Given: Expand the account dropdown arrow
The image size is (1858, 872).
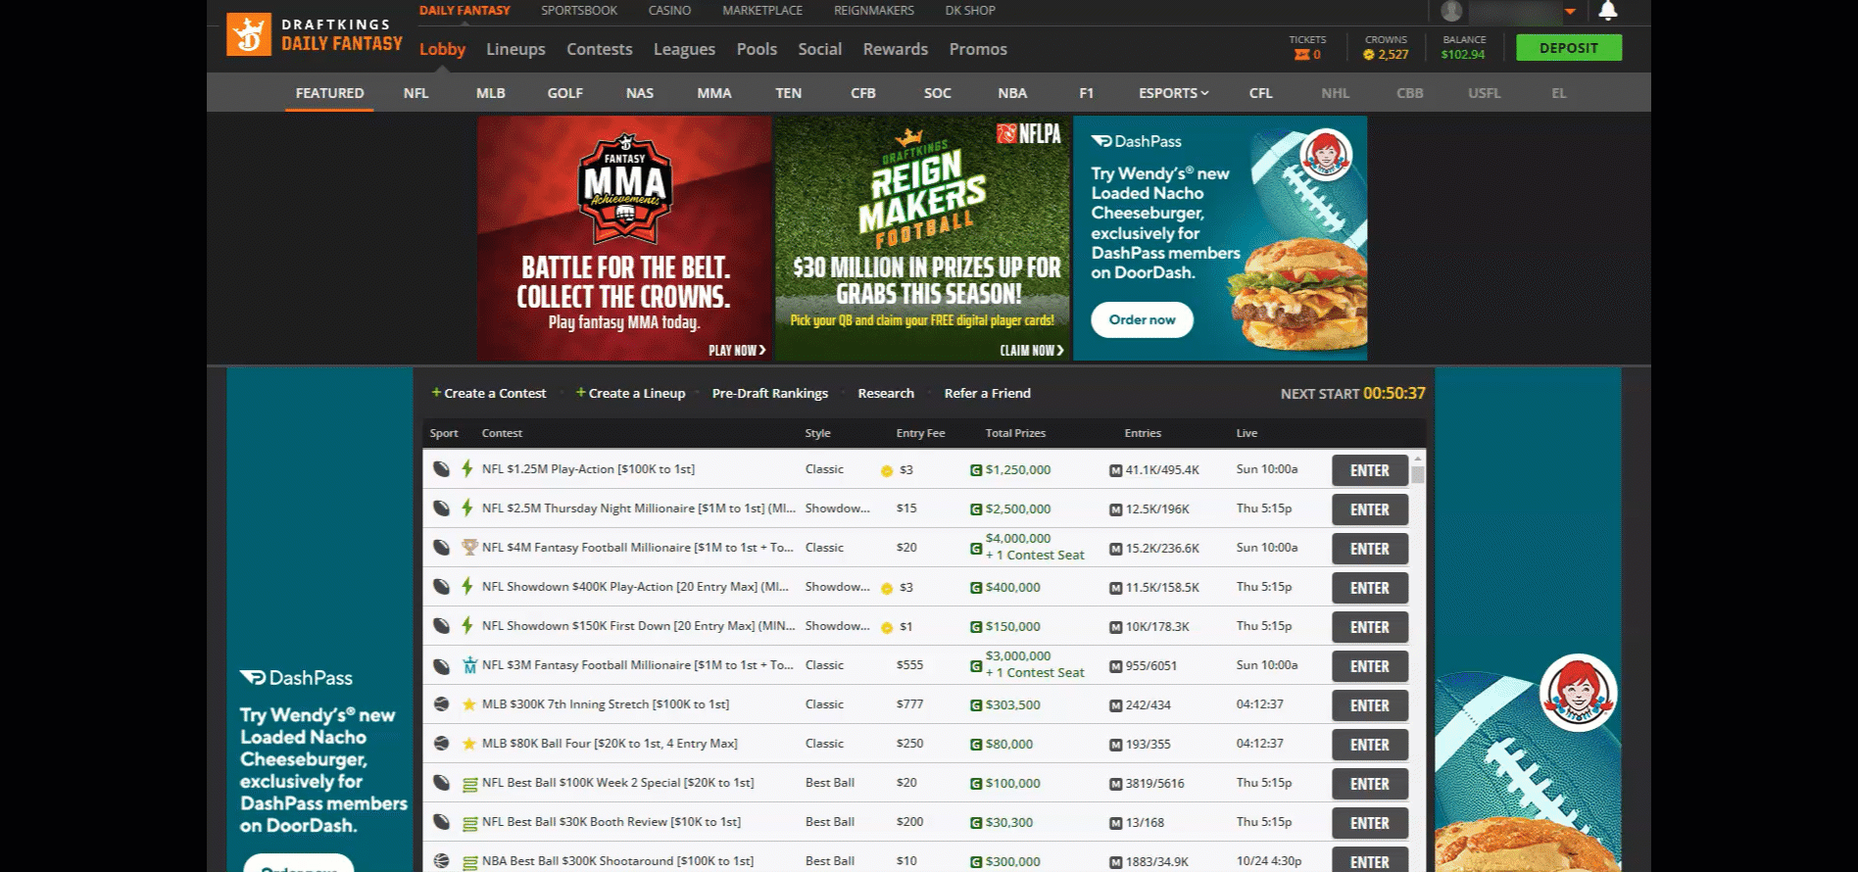Looking at the screenshot, I should point(1570,12).
